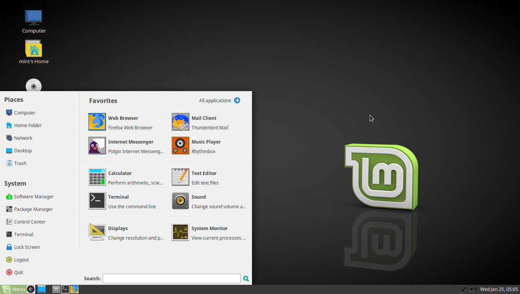Open the Calculator favorite

[126, 177]
